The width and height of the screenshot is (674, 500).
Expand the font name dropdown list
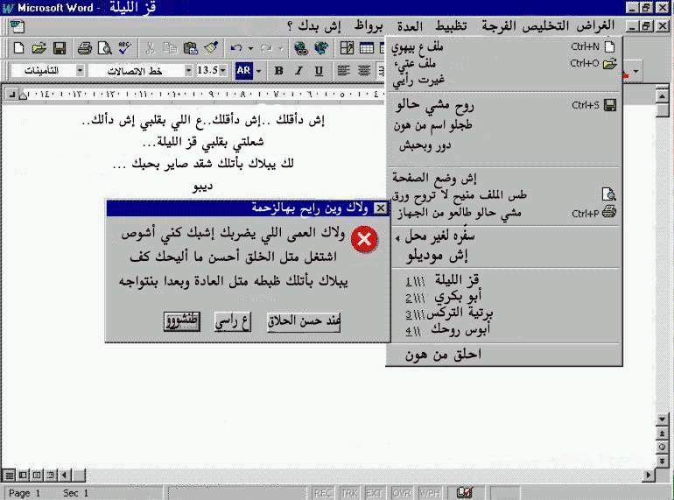tap(188, 70)
